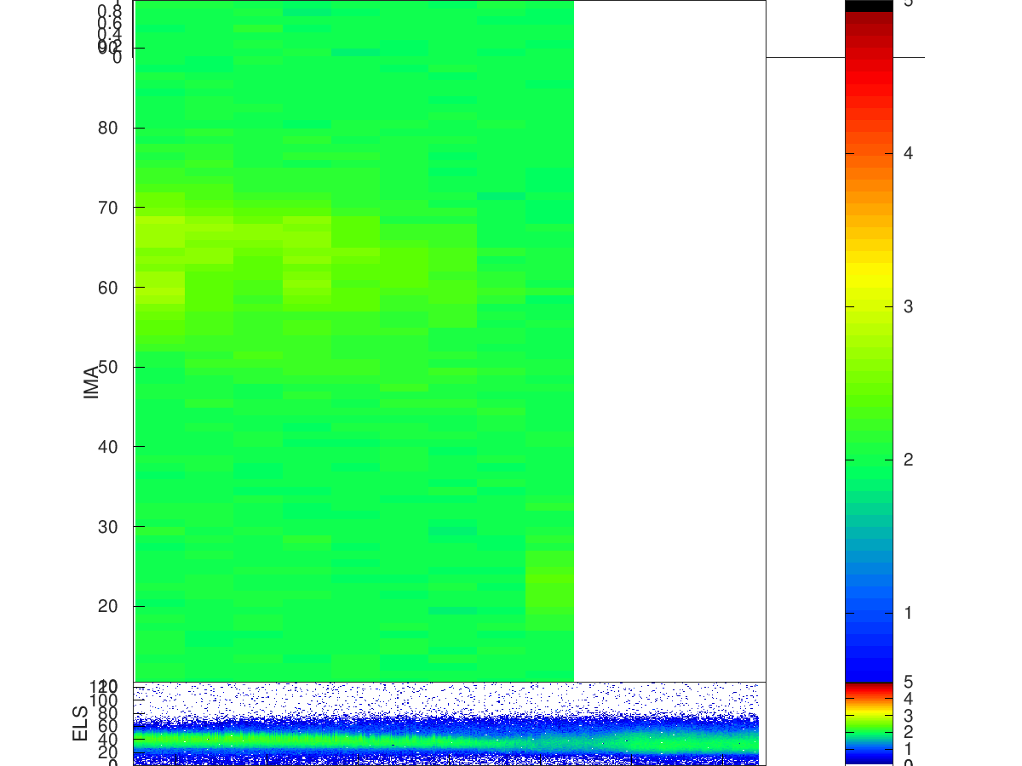Select the 20 tick on IMA axis
1022x766 pixels.
pos(107,606)
